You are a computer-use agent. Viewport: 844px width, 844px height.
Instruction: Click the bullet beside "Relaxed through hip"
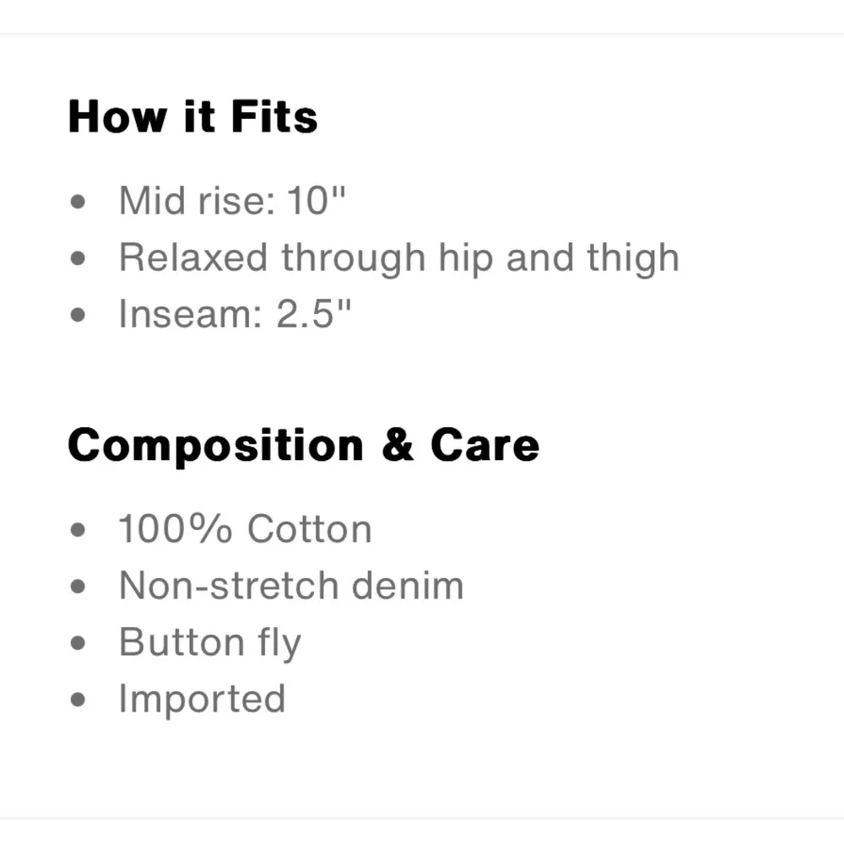[79, 258]
